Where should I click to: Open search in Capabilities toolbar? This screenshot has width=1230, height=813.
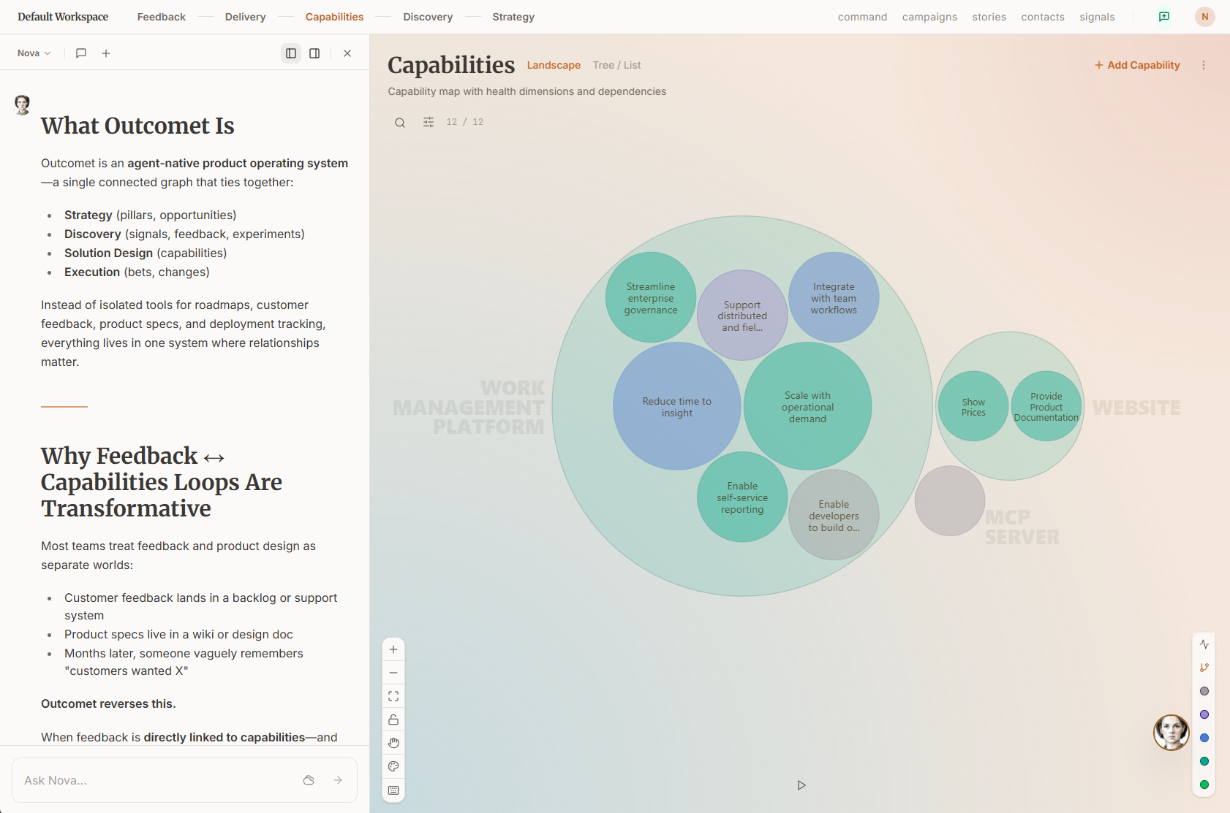click(x=400, y=123)
